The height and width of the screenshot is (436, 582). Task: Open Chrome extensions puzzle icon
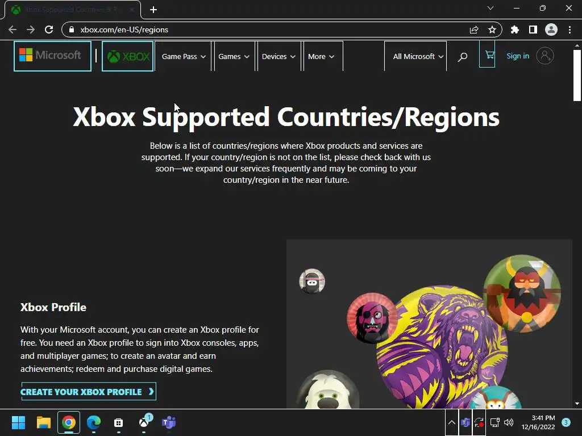click(x=515, y=30)
